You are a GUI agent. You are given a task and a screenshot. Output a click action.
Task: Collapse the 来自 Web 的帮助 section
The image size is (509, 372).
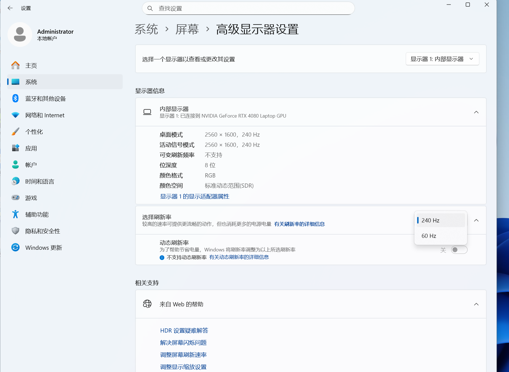476,304
